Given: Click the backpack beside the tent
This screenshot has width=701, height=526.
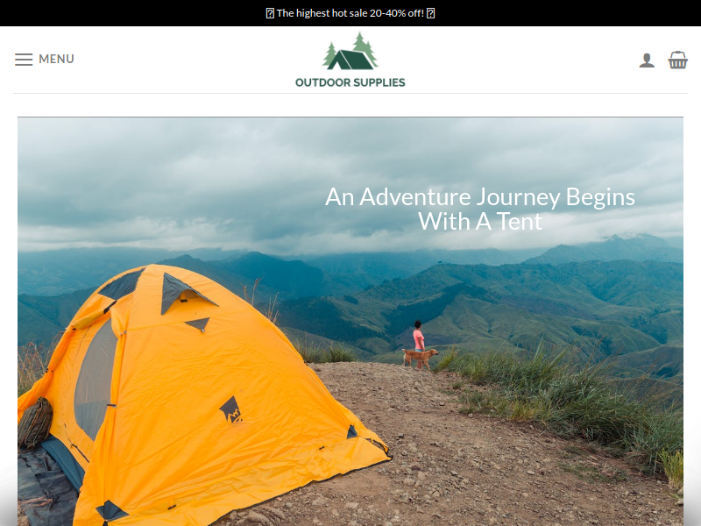Looking at the screenshot, I should [x=35, y=423].
